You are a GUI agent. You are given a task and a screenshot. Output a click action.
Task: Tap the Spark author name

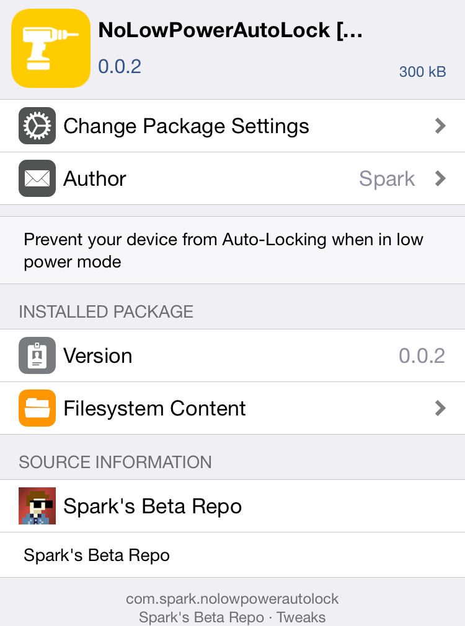pos(387,178)
